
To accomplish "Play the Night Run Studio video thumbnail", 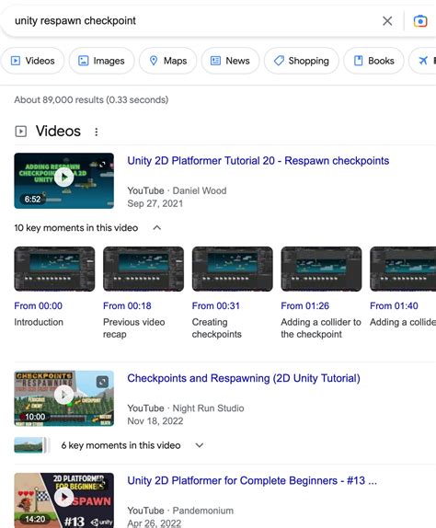I will click(64, 395).
